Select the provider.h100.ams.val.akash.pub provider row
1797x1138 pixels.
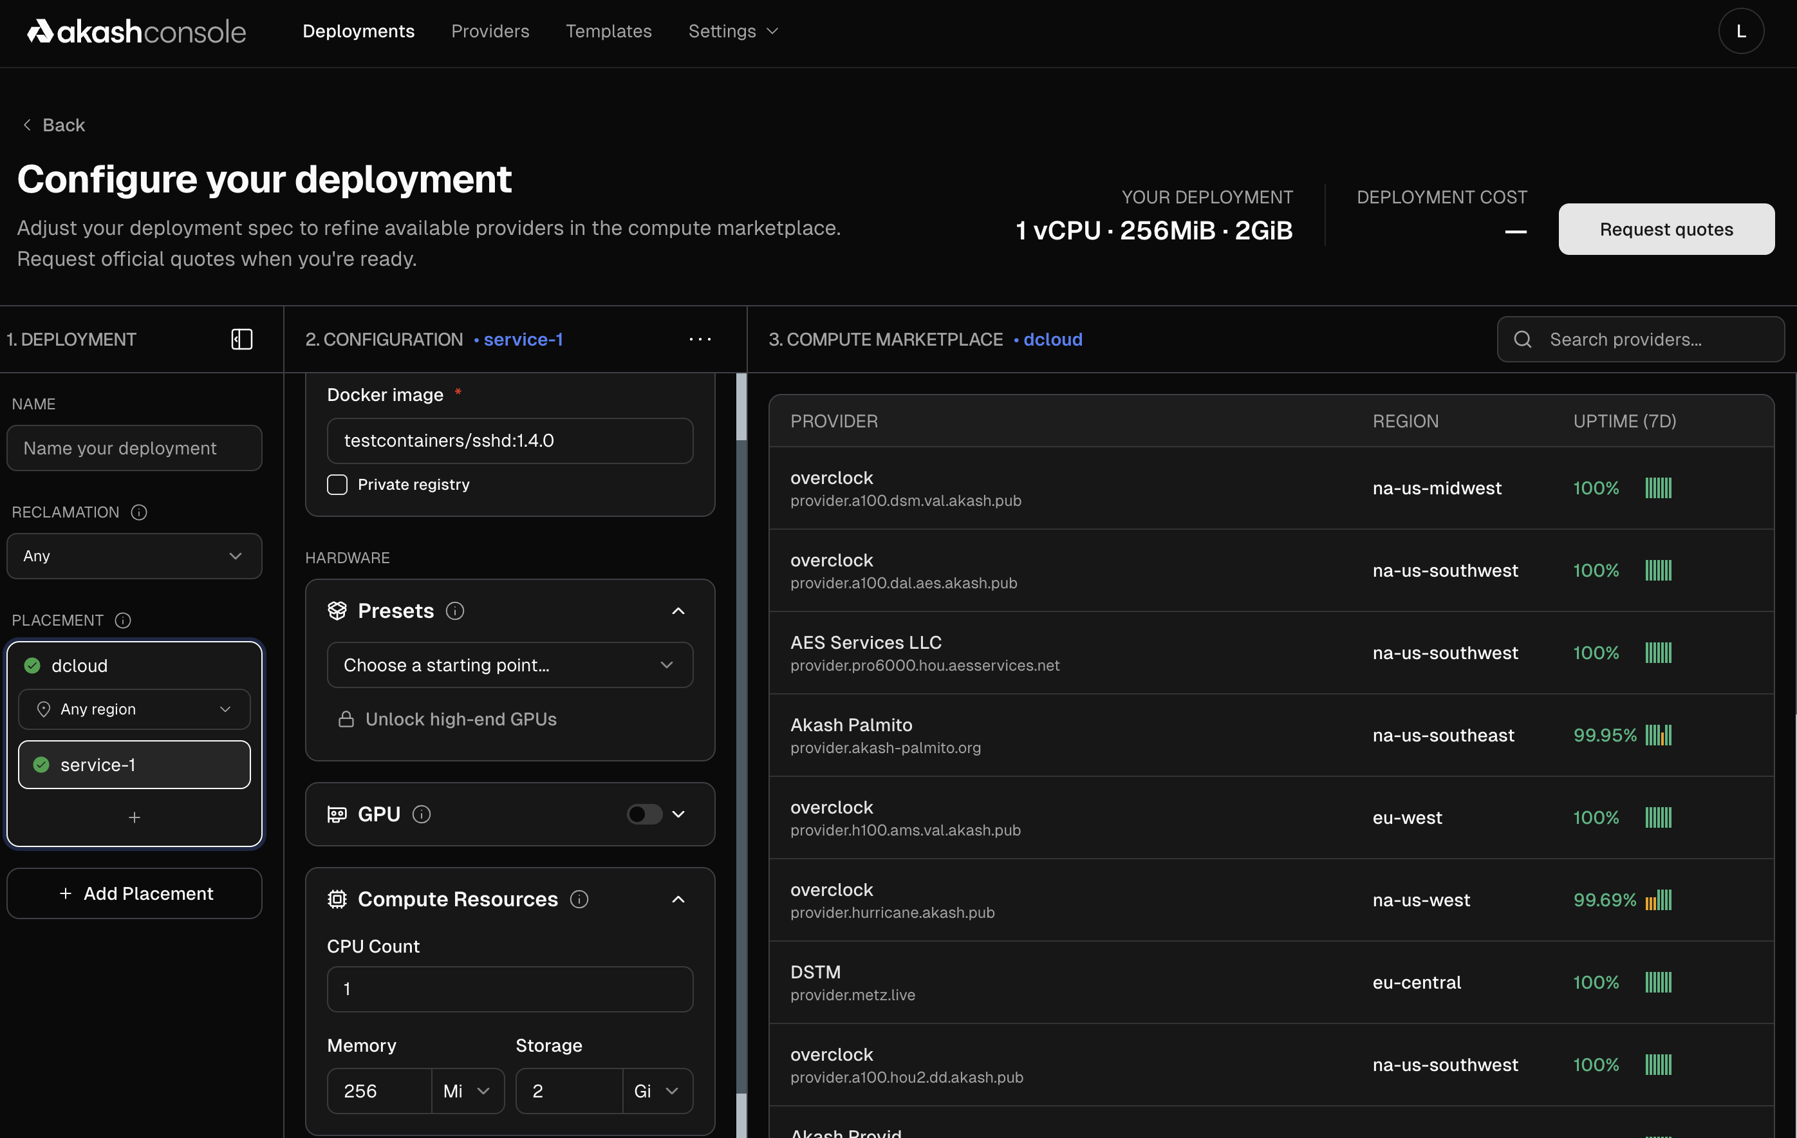[x=1271, y=818]
